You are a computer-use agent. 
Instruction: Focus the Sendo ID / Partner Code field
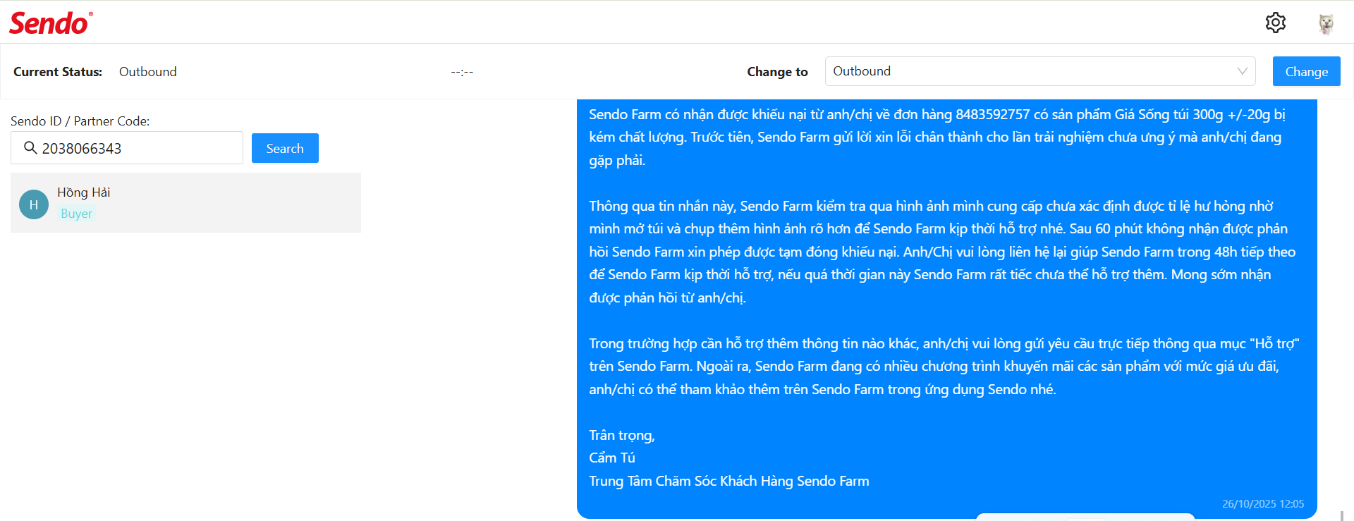click(x=127, y=148)
